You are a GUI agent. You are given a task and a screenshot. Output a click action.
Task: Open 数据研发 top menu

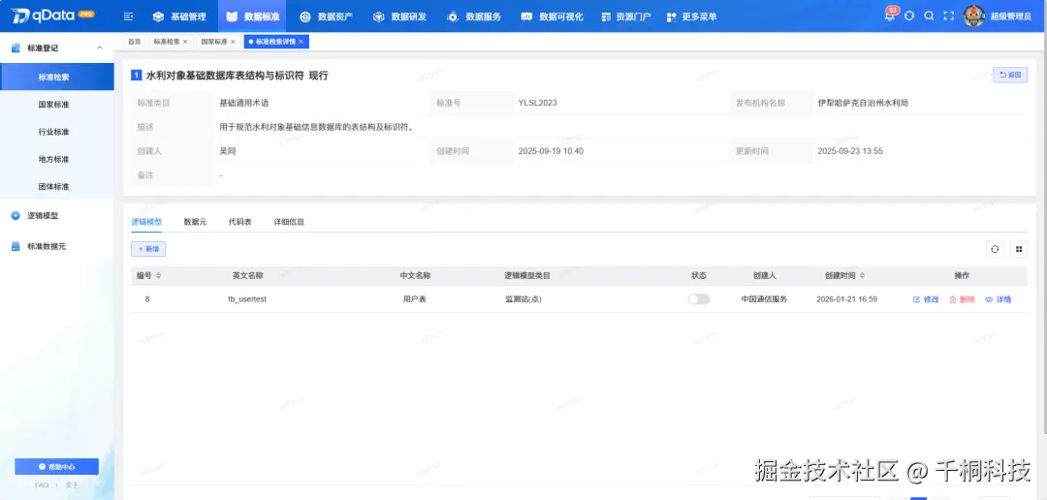(400, 16)
